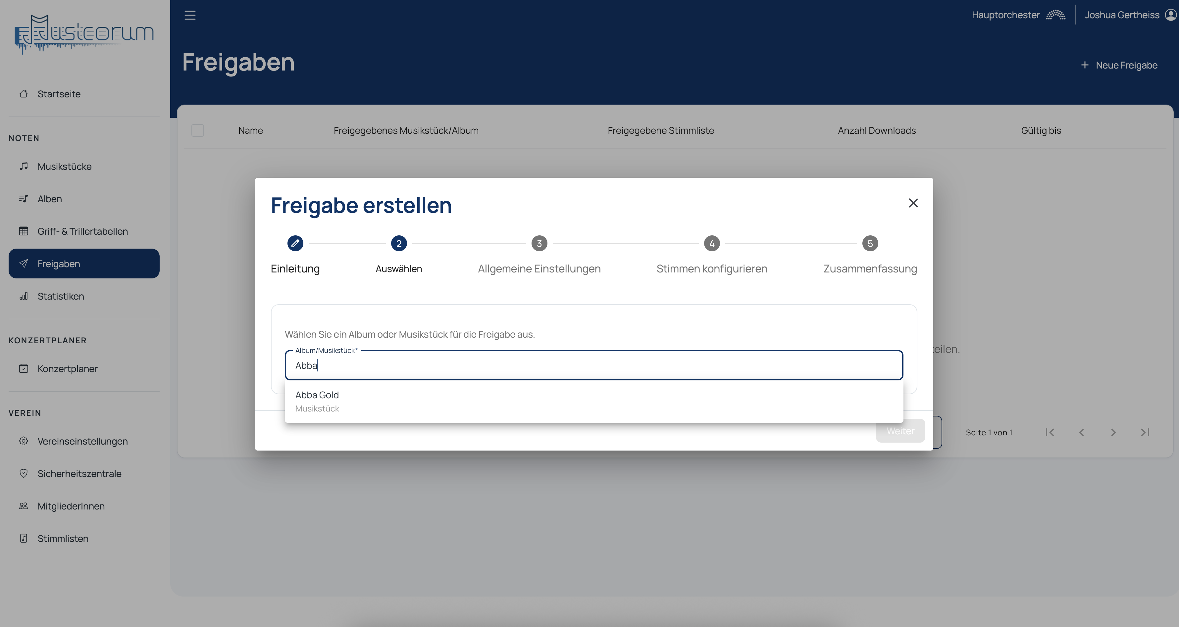This screenshot has width=1179, height=627.
Task: Jump to step 5 Zusammenfassung
Action: click(x=870, y=243)
